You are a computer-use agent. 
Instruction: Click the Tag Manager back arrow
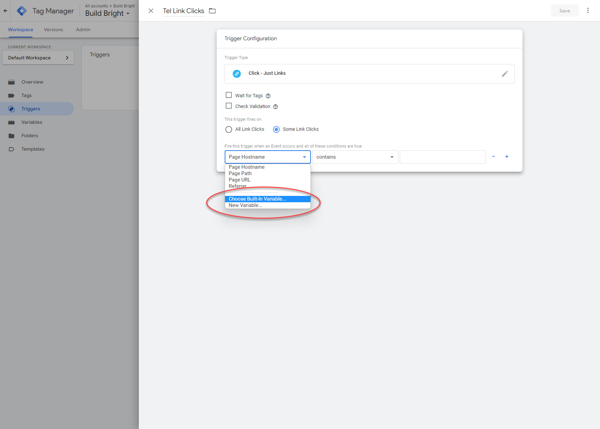[x=5, y=11]
